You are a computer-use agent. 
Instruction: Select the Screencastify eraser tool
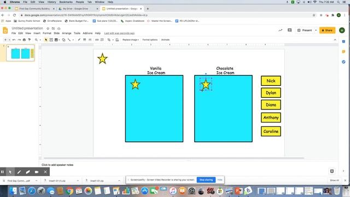(28, 172)
